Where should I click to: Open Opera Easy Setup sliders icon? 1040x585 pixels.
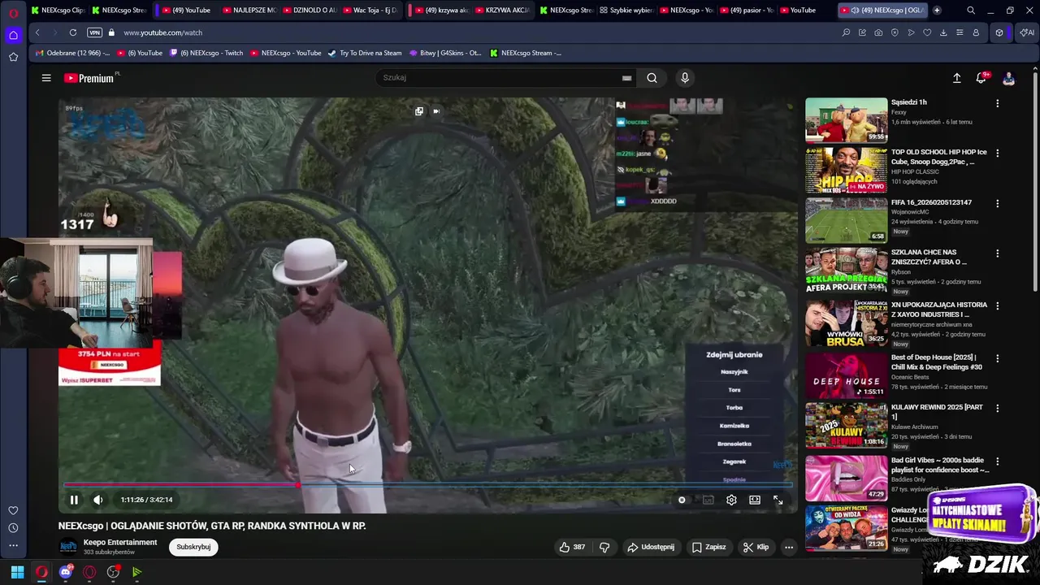click(x=960, y=32)
